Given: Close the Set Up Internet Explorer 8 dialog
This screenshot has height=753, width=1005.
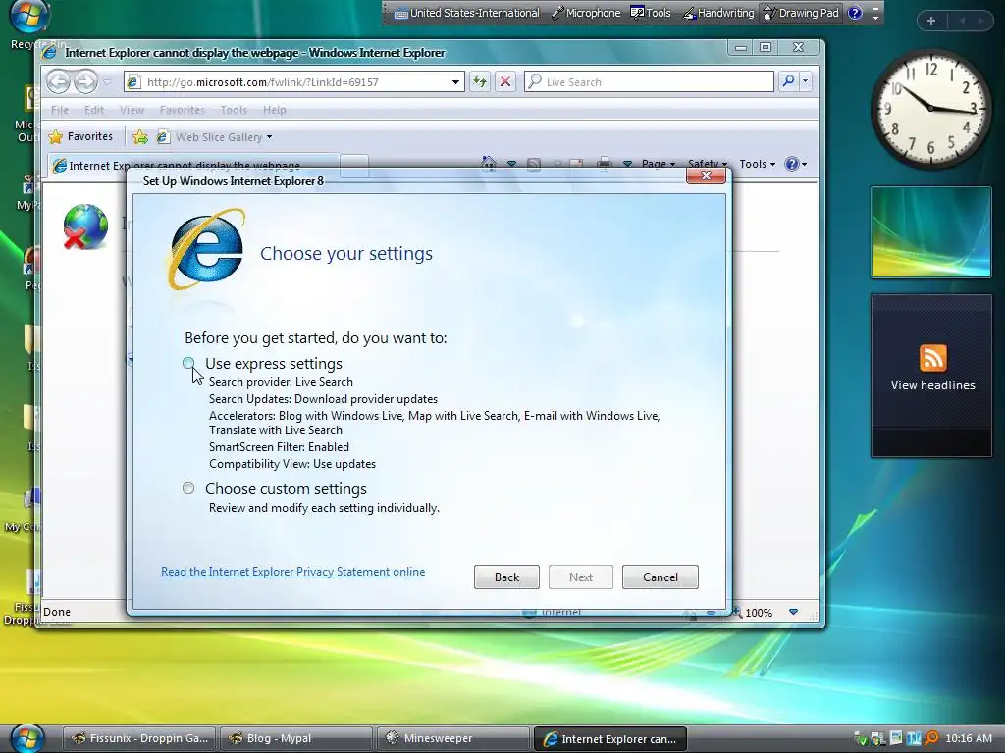Looking at the screenshot, I should (706, 176).
